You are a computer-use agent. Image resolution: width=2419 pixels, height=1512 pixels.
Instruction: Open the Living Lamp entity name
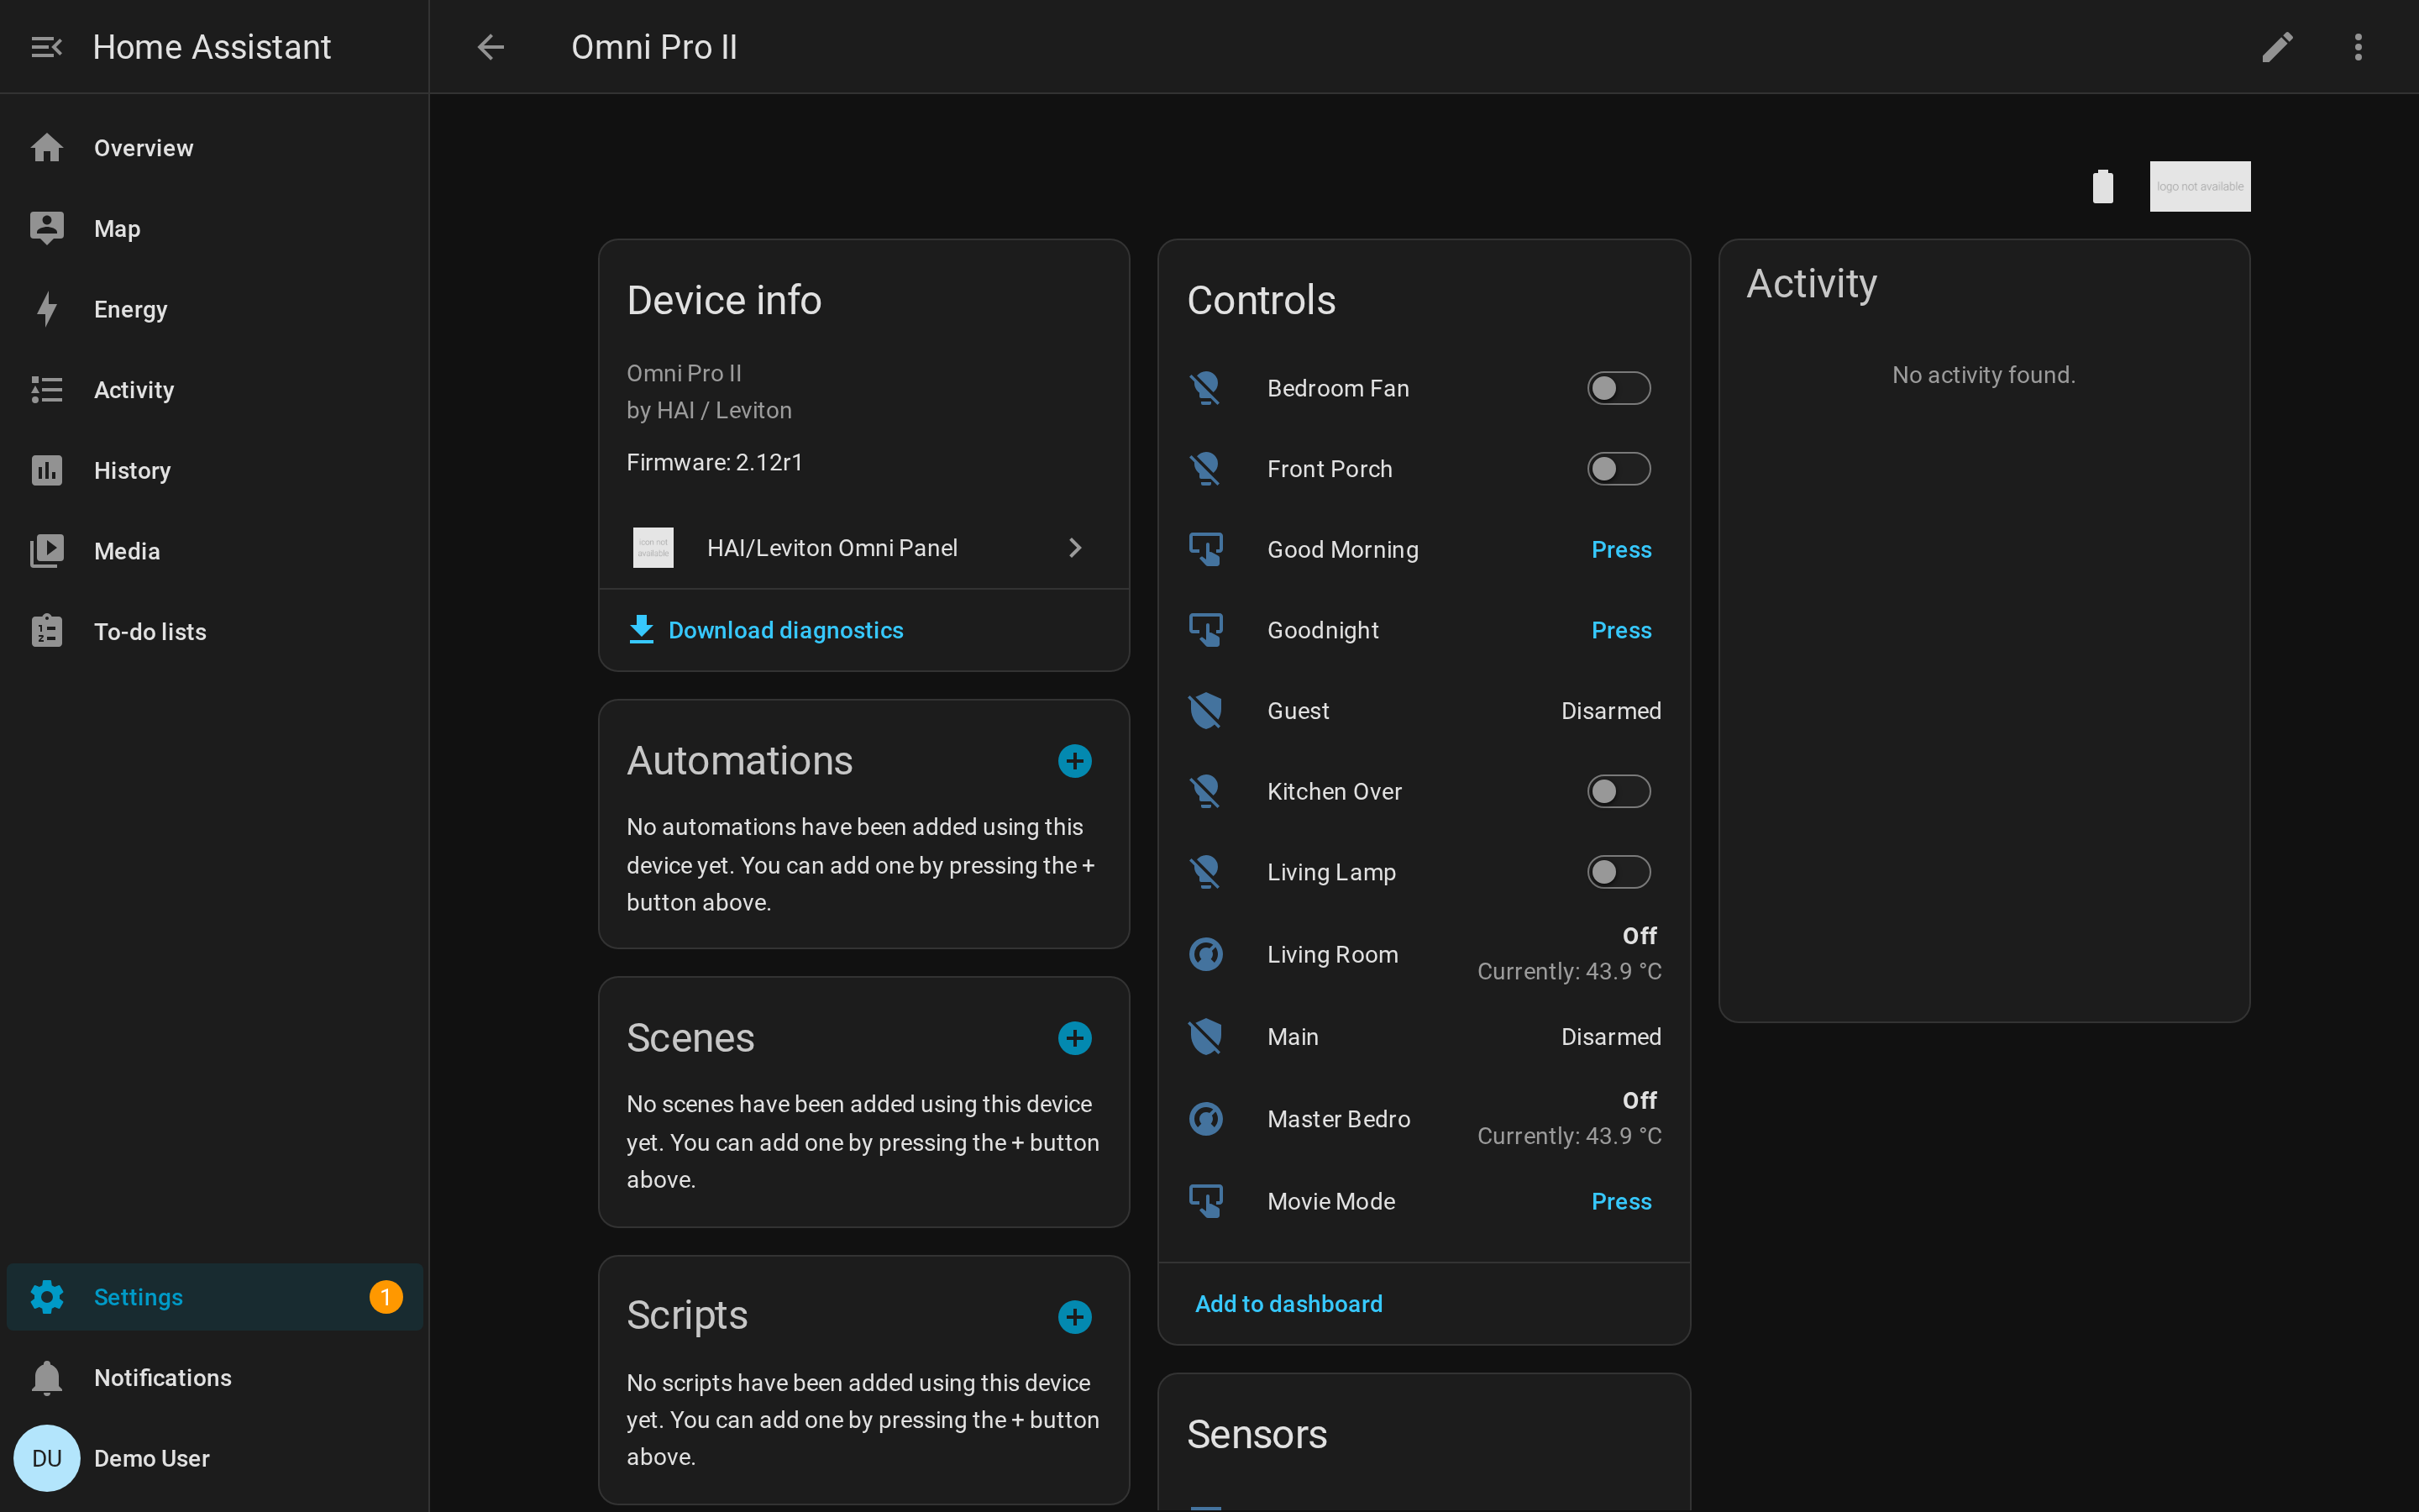1331,872
